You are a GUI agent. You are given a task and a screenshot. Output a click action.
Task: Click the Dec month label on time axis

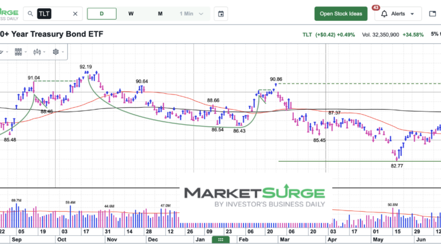(x=153, y=240)
